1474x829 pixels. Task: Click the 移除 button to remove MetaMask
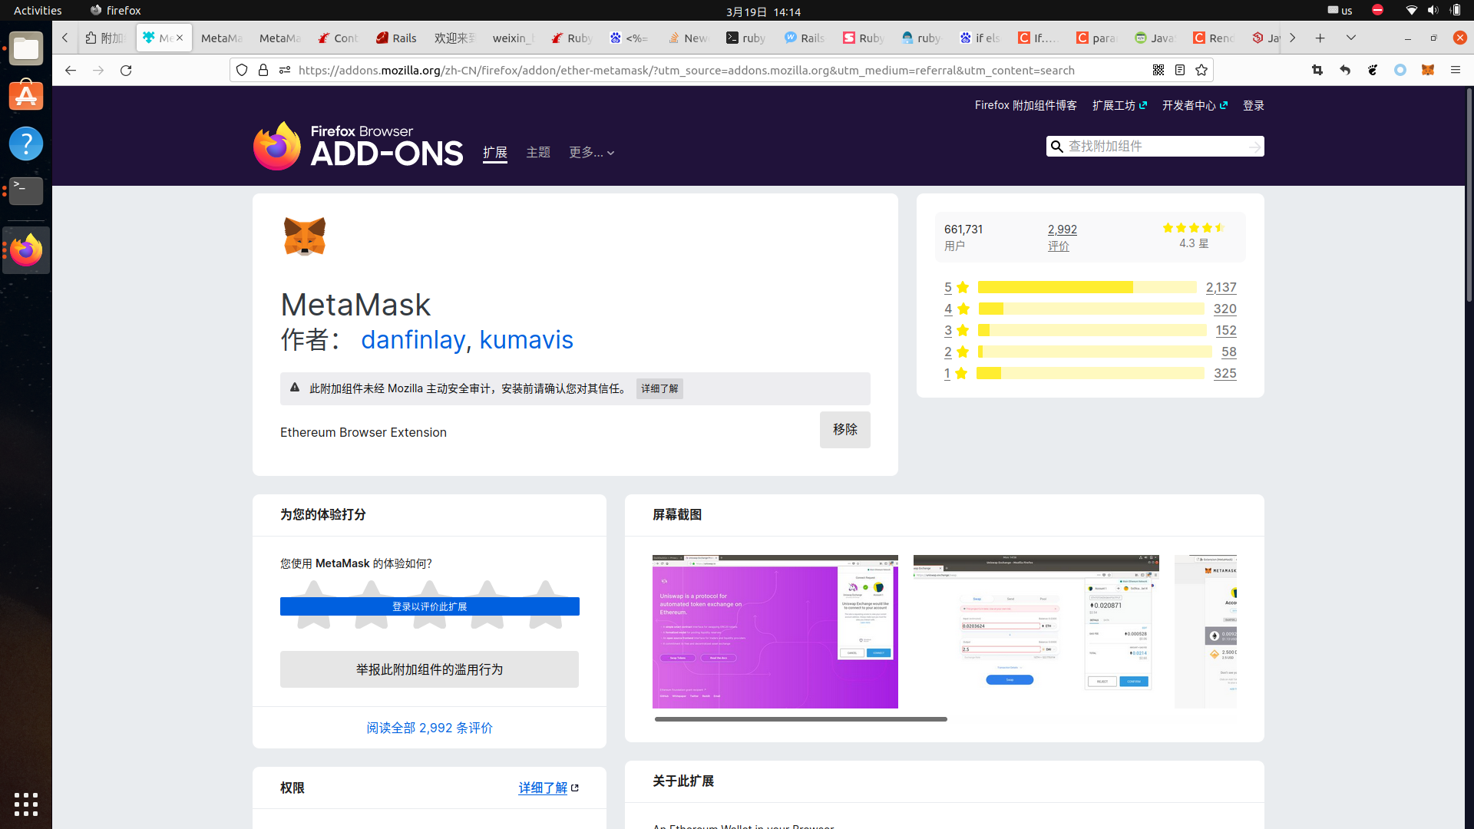pos(844,429)
